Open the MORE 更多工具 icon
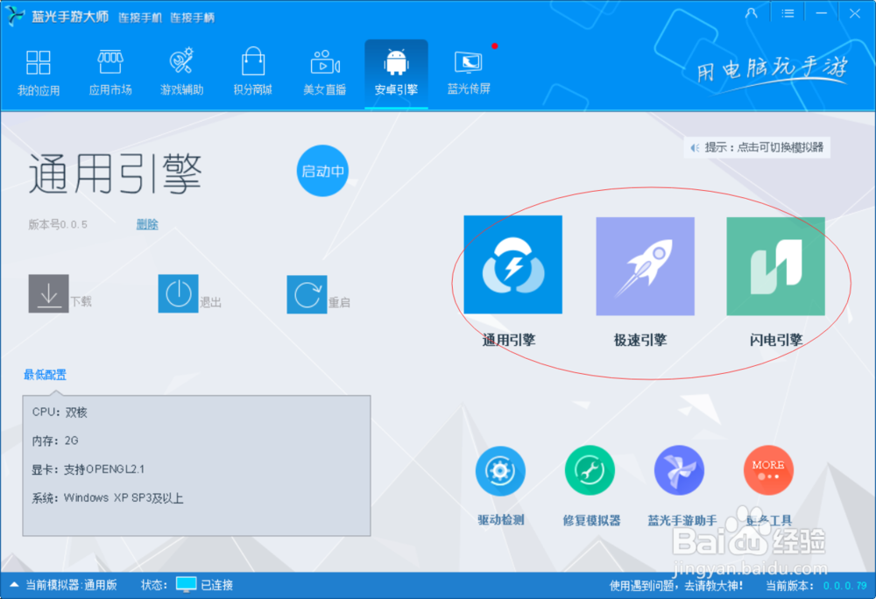Viewport: 876px width, 599px height. pos(768,470)
